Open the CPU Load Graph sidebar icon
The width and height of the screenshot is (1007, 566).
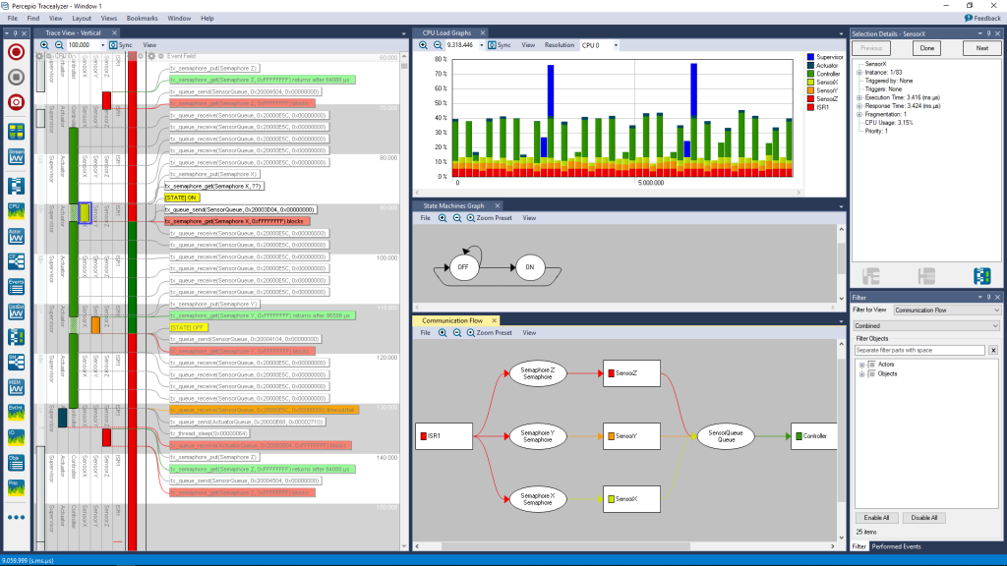(x=16, y=211)
